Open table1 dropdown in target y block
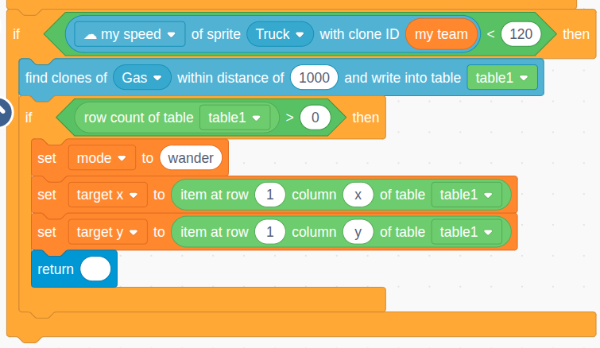 pyautogui.click(x=466, y=232)
